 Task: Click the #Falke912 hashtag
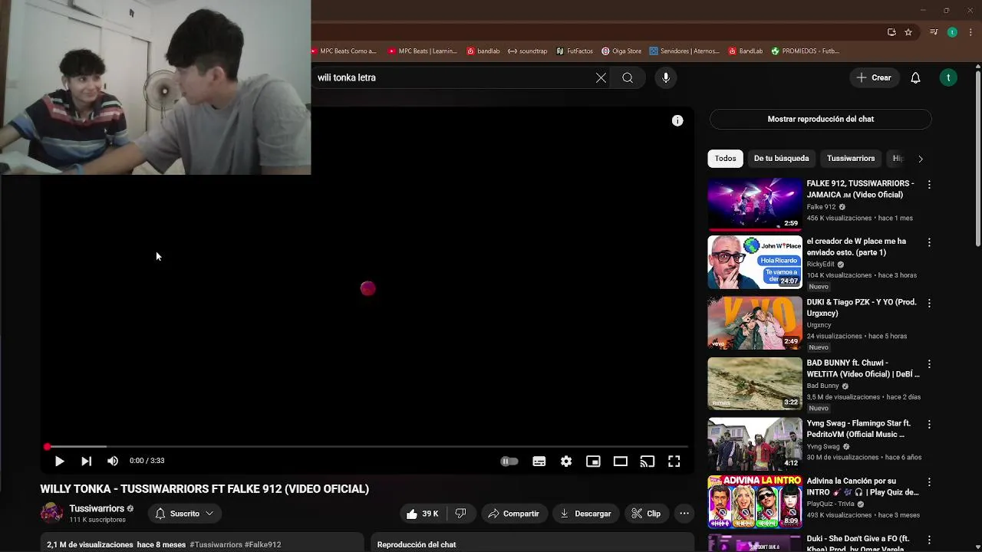pyautogui.click(x=262, y=544)
